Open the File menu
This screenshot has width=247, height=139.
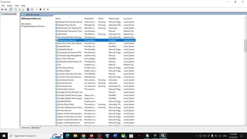3,5
